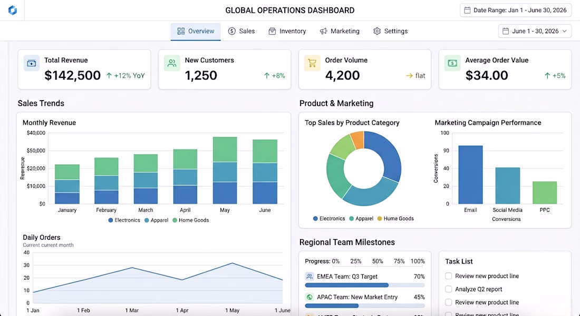Click Apparel teal dot in Monthly Revenue legend
580x316 pixels.
pyautogui.click(x=147, y=220)
